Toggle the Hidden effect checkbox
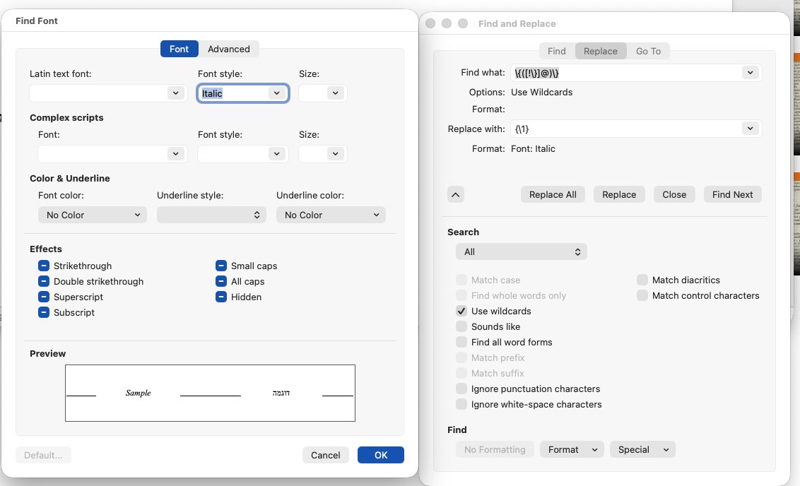 click(221, 297)
